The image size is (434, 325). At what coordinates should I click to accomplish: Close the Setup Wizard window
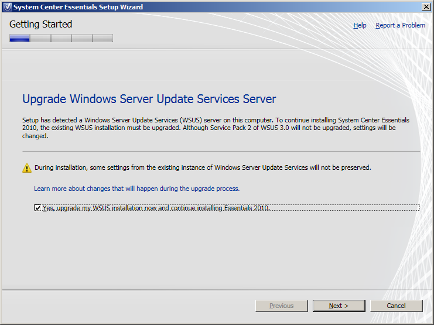(426, 7)
